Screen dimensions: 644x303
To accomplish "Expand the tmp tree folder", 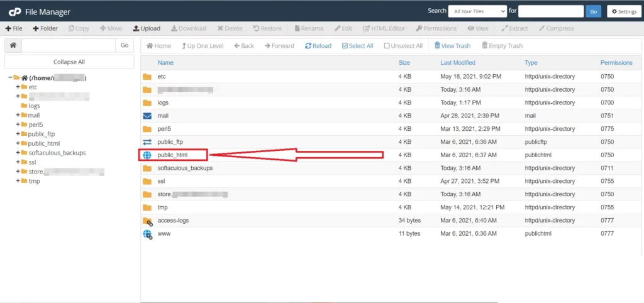I will tap(18, 180).
